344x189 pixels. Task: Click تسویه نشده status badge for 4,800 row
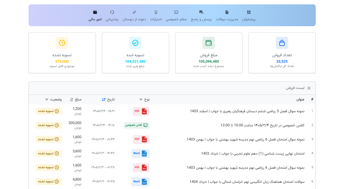tap(49, 182)
